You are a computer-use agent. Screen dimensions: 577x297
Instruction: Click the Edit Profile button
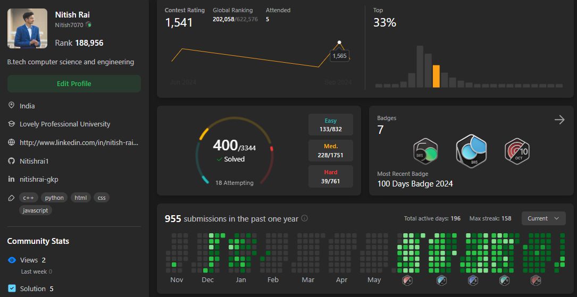coord(74,83)
